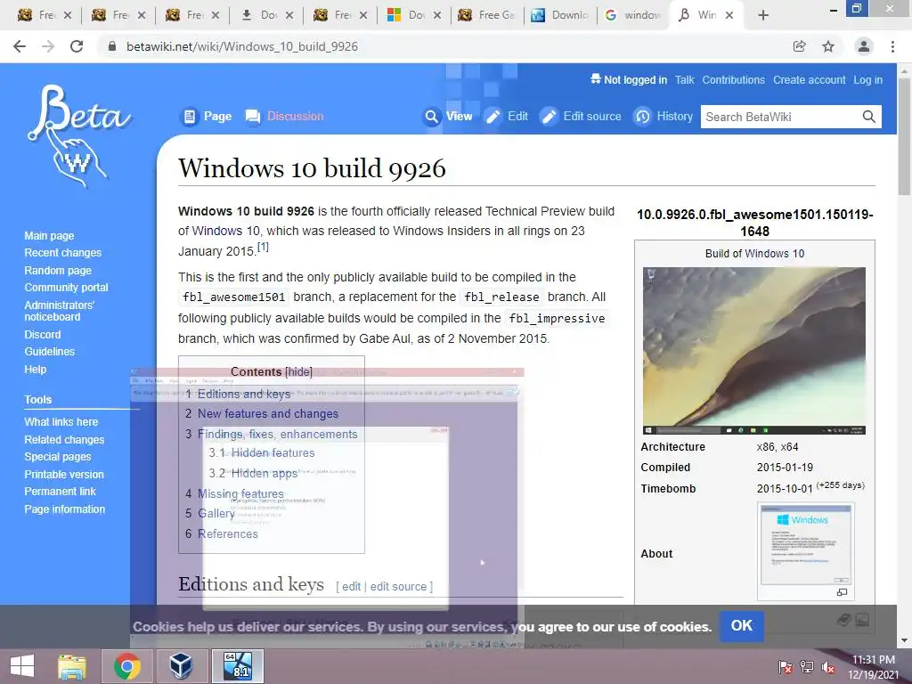Click Chrome icon in taskbar
This screenshot has height=684, width=912.
126,666
